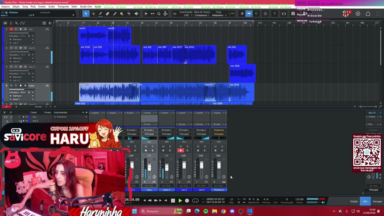Open the Navegar browser button
The image size is (384, 216).
pos(377,201)
